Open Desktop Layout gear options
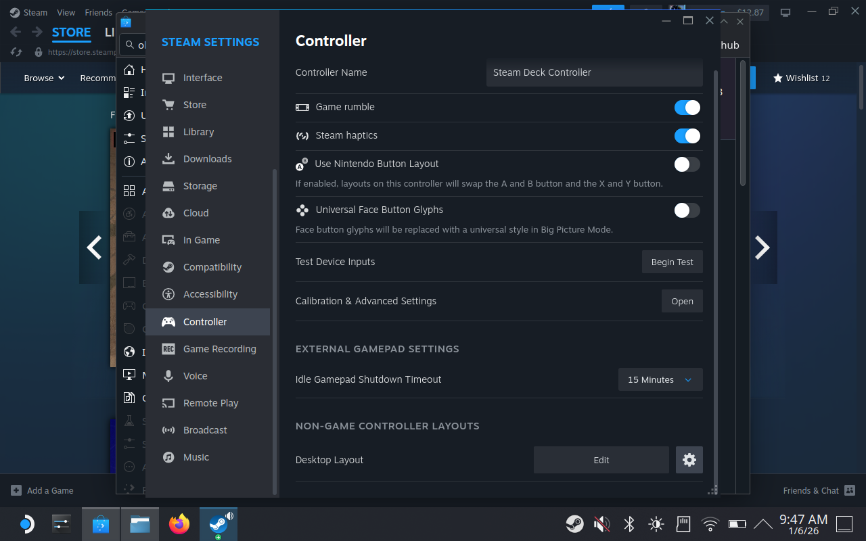The height and width of the screenshot is (541, 866). [x=689, y=459]
